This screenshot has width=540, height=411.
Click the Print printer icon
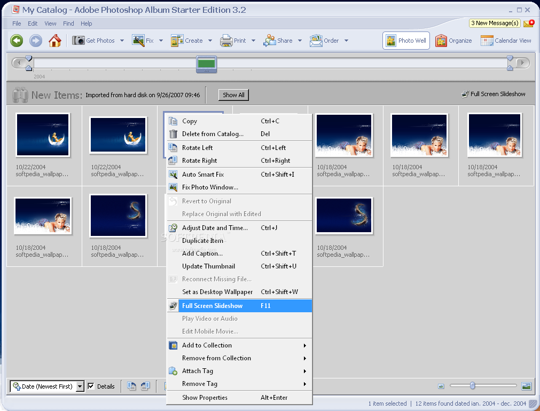[226, 41]
